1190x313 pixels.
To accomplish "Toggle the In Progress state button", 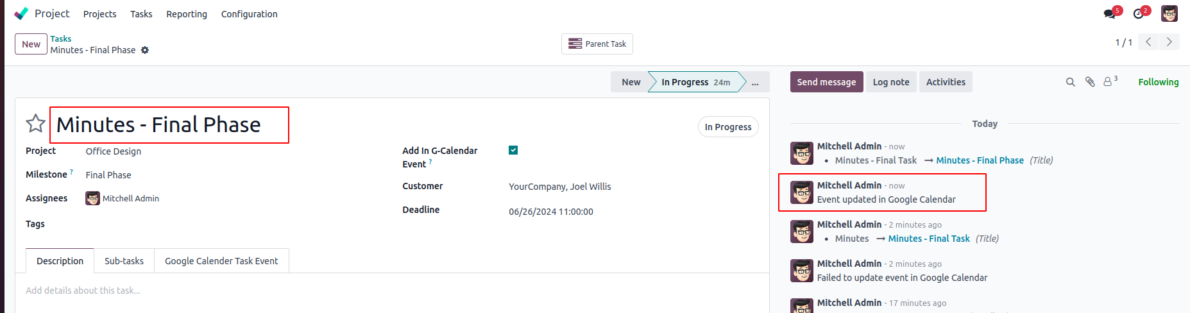I will pyautogui.click(x=727, y=127).
